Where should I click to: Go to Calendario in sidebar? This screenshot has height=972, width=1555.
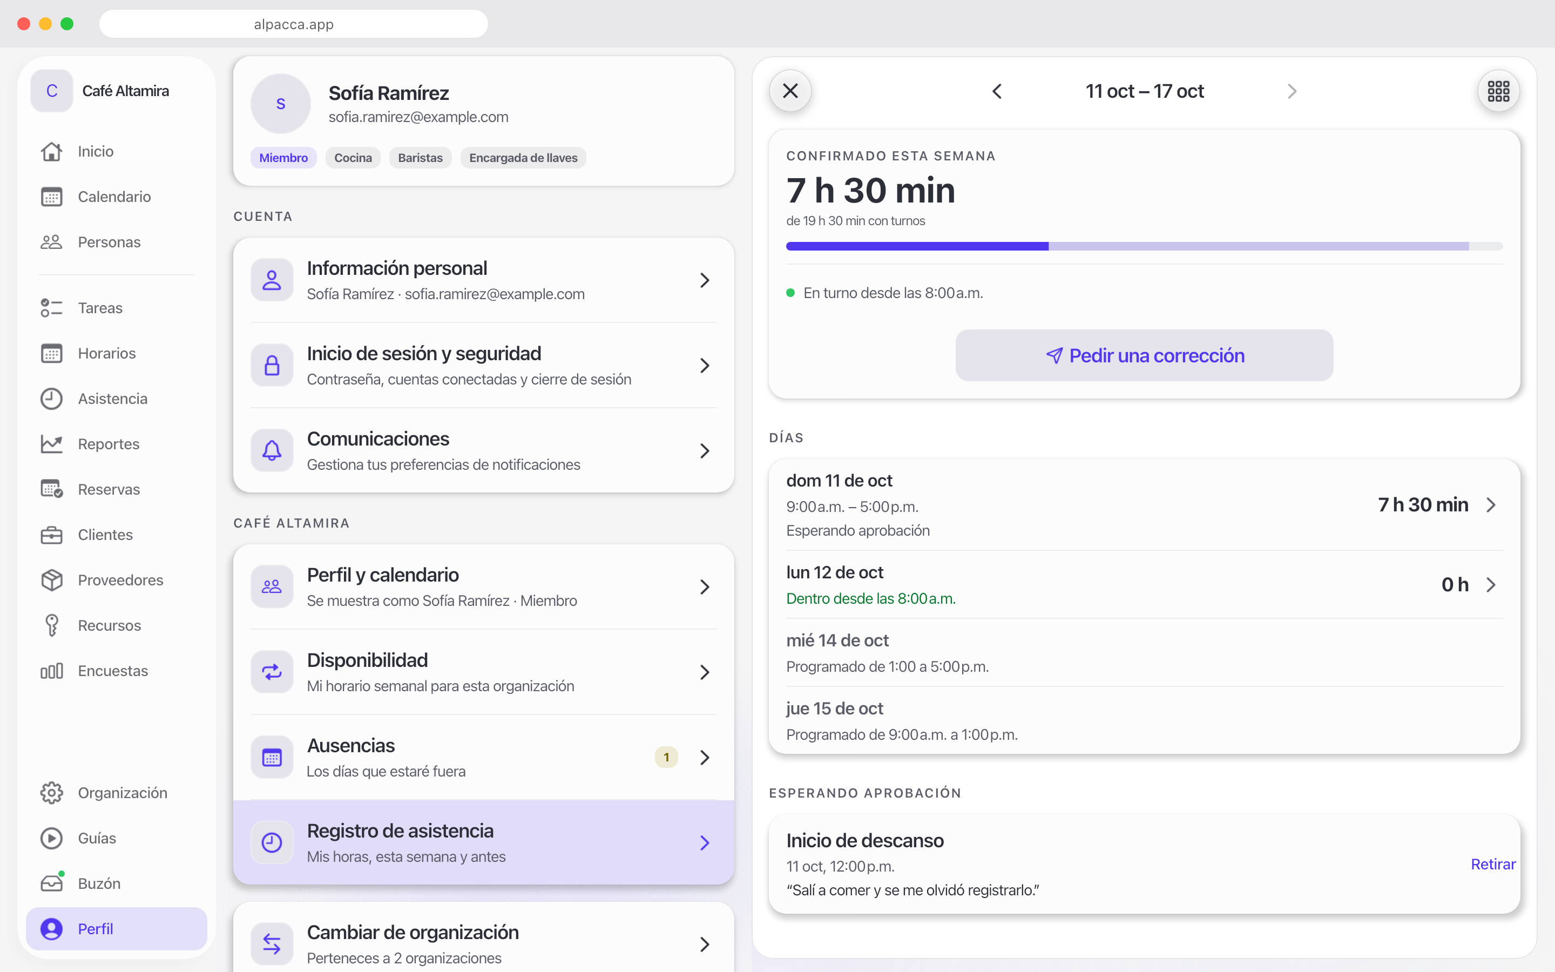coord(116,197)
